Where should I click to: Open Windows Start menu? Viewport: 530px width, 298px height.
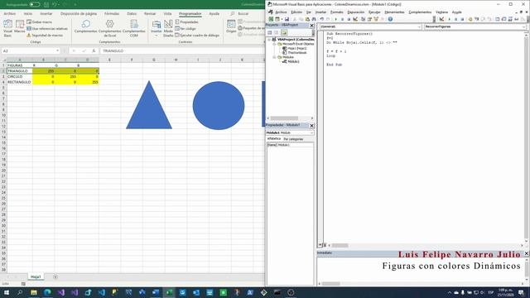coord(7,292)
